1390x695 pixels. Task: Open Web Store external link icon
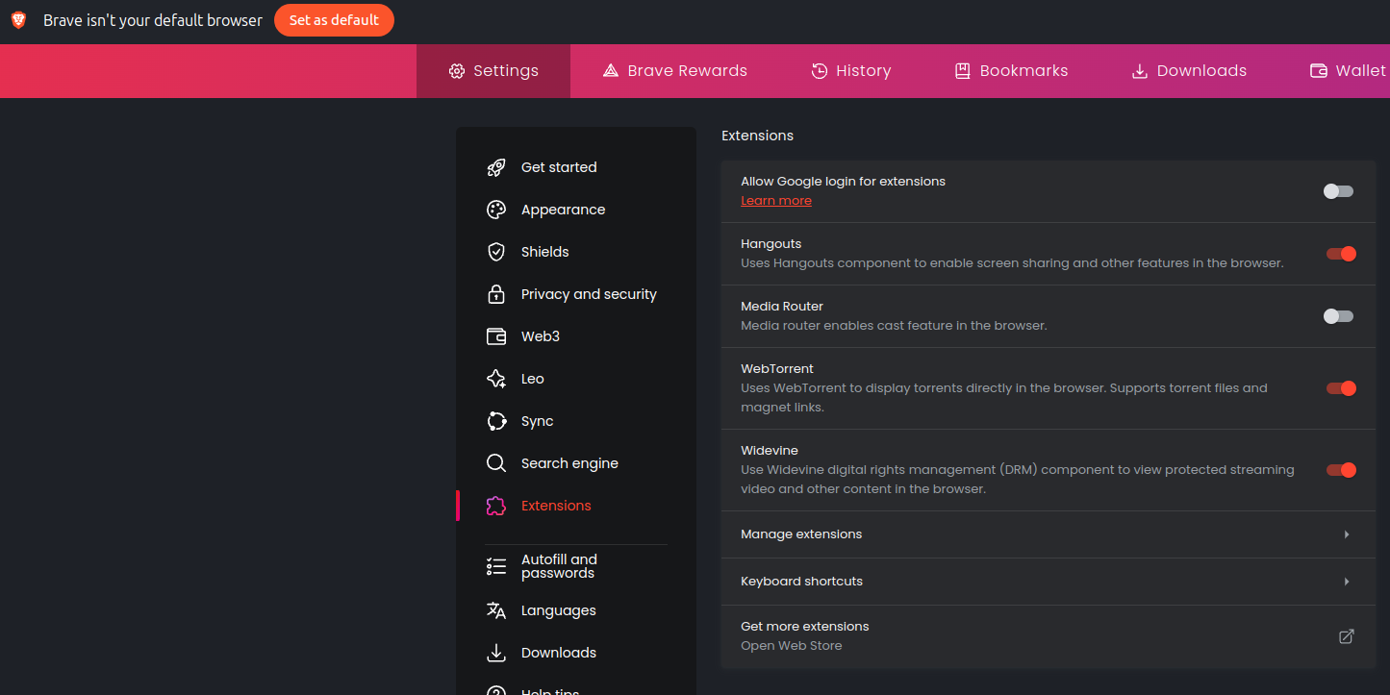point(1347,636)
